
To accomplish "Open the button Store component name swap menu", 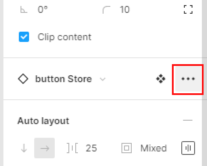I will coord(64,79).
